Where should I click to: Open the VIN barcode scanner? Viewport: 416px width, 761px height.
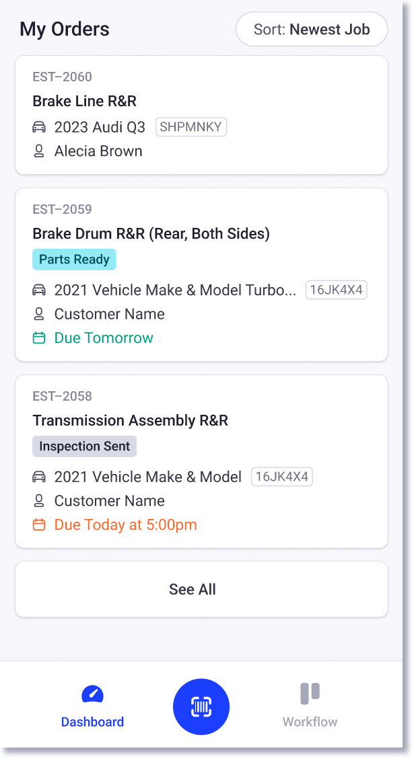pos(201,707)
